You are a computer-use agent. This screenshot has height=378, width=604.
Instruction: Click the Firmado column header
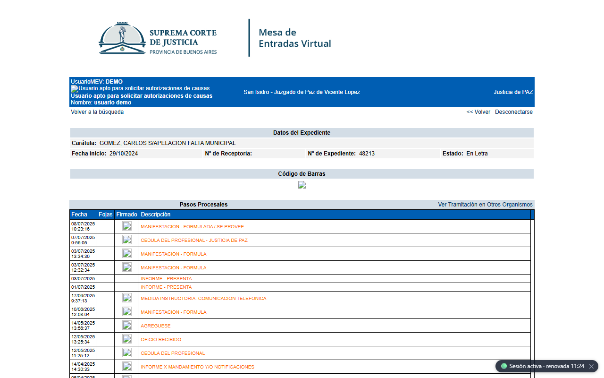pyautogui.click(x=127, y=215)
